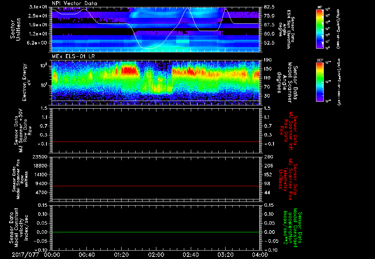Click the 03:20 time axis label
Screen dimensions: 375x259
click(225, 254)
